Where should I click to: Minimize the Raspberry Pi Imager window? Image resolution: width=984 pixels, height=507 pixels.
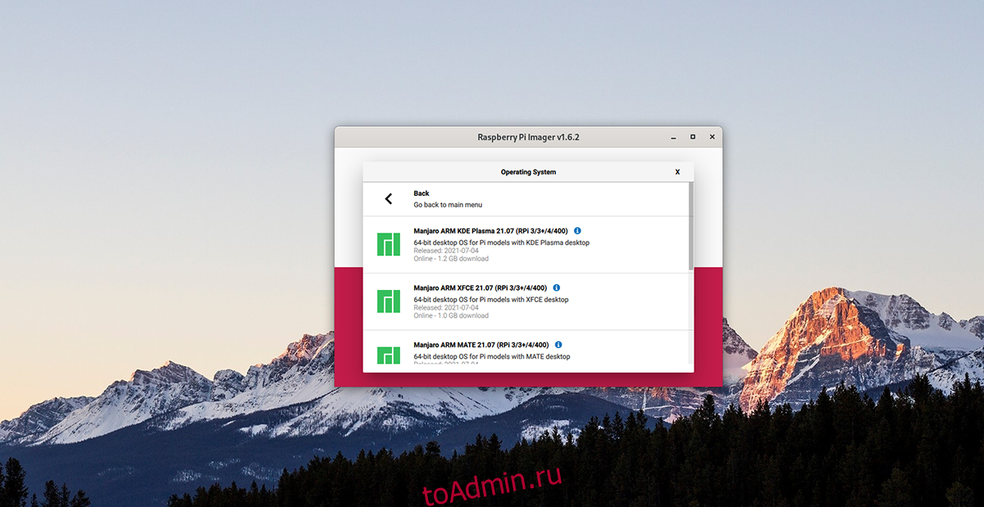point(673,138)
